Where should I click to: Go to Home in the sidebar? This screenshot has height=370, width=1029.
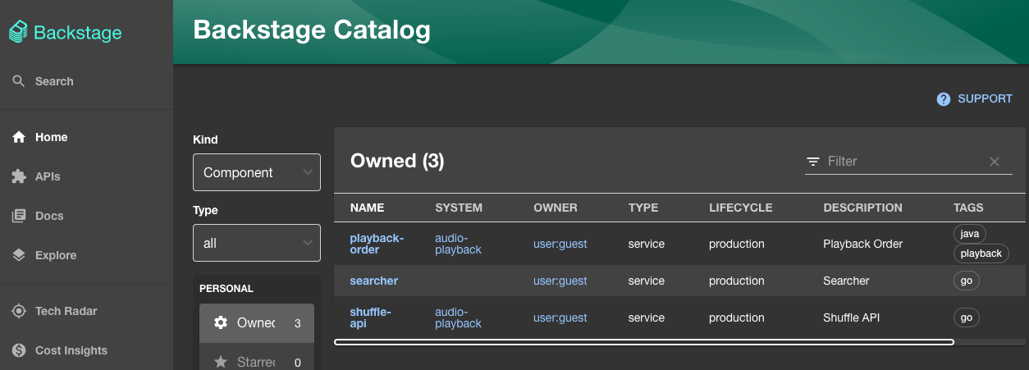click(x=86, y=137)
